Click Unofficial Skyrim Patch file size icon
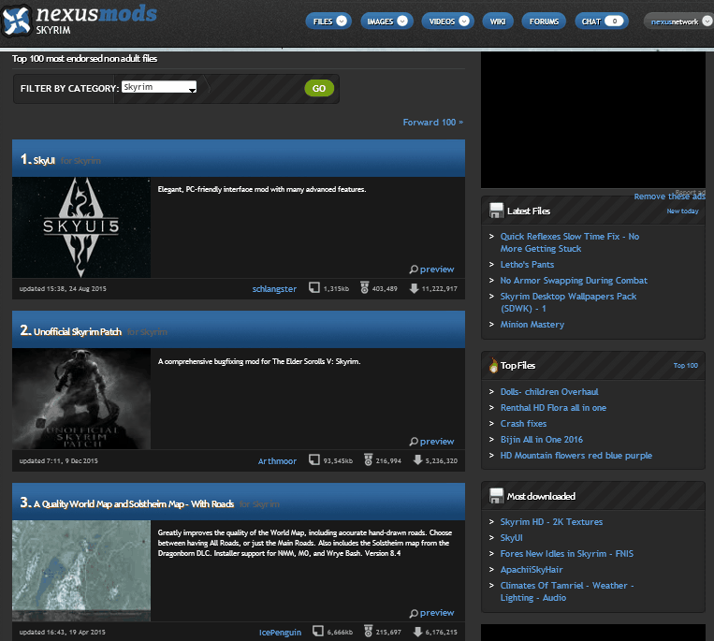Viewport: 714px width, 641px height. point(314,459)
